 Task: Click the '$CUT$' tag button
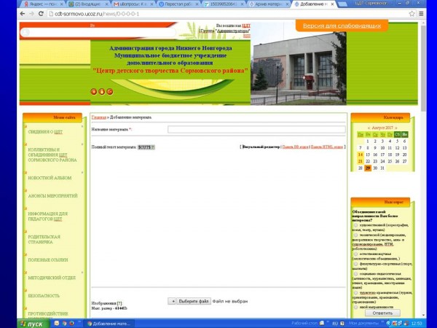coord(146,147)
